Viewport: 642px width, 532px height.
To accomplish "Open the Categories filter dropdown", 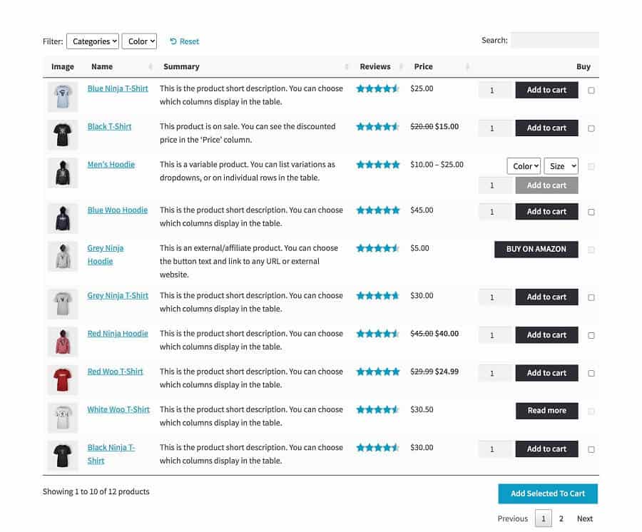I will pyautogui.click(x=93, y=41).
